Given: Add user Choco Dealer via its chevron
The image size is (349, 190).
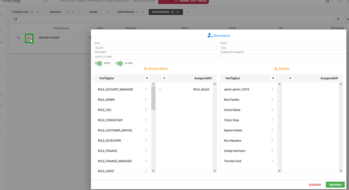Looking at the screenshot, I should [x=272, y=110].
